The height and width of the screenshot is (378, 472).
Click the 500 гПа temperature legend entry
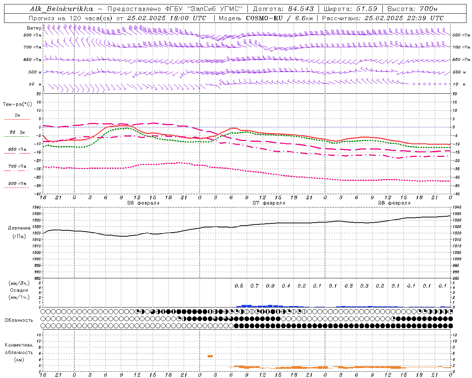17,183
